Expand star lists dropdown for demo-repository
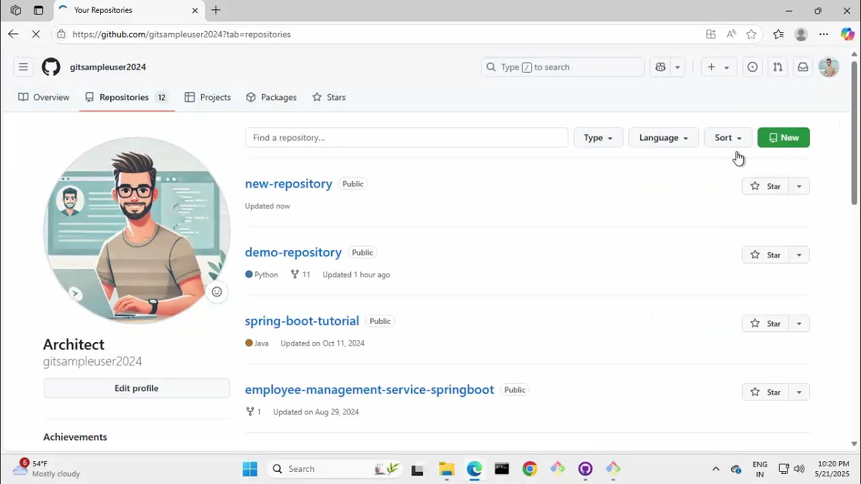 click(799, 255)
